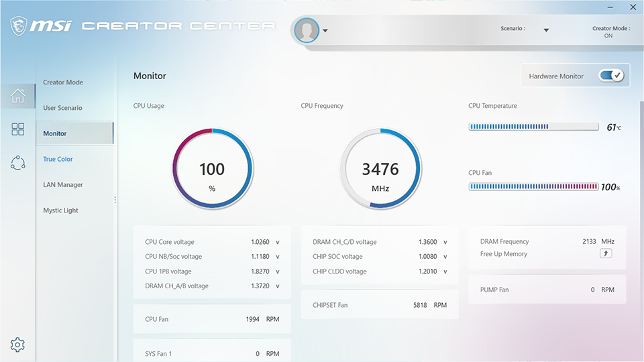
Task: Click the user profile avatar
Action: (x=307, y=30)
